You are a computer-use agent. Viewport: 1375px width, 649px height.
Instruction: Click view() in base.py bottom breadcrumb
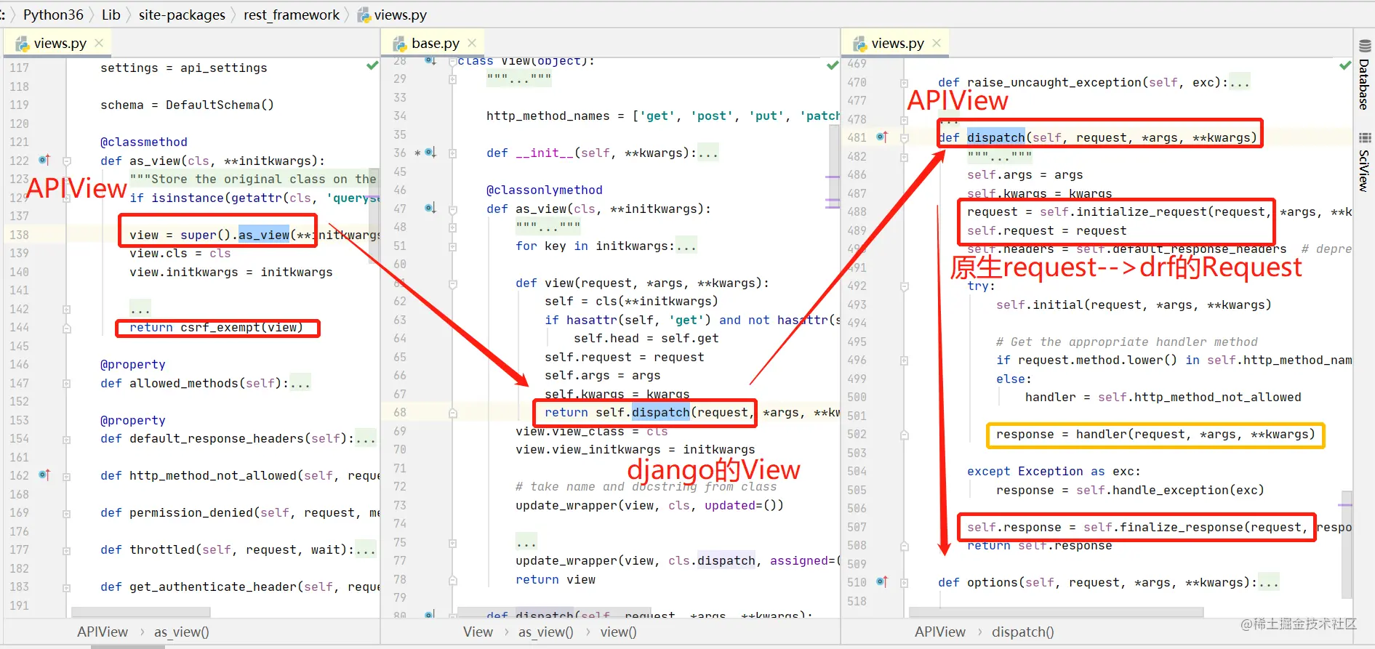(619, 632)
